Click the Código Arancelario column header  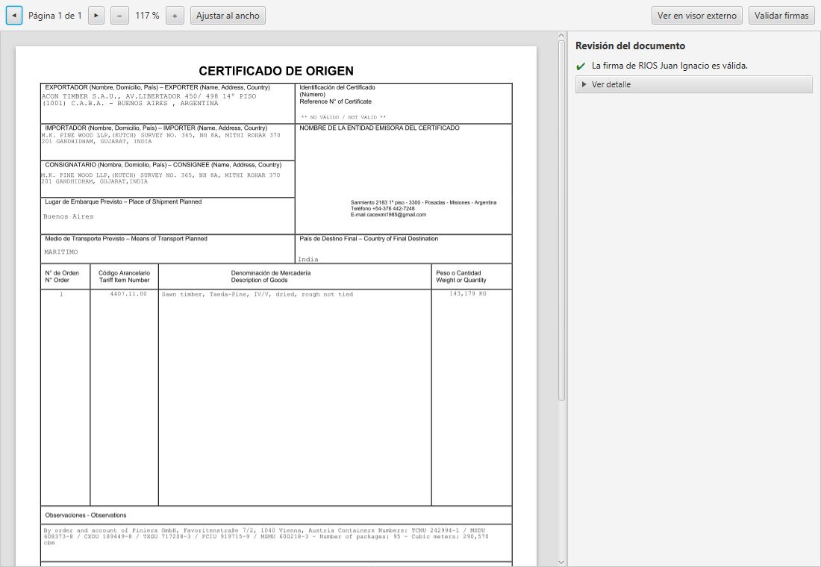click(x=124, y=277)
